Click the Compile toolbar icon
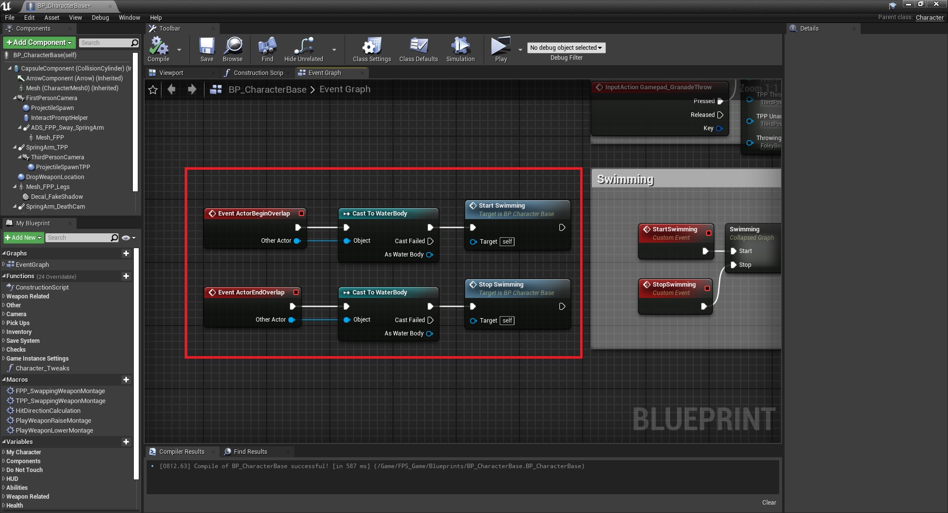The height and width of the screenshot is (513, 948). click(158, 46)
